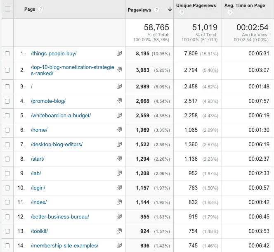Image resolution: width=274 pixels, height=252 pixels.
Task: Open the /promote-blog/ link
Action: click(x=48, y=101)
